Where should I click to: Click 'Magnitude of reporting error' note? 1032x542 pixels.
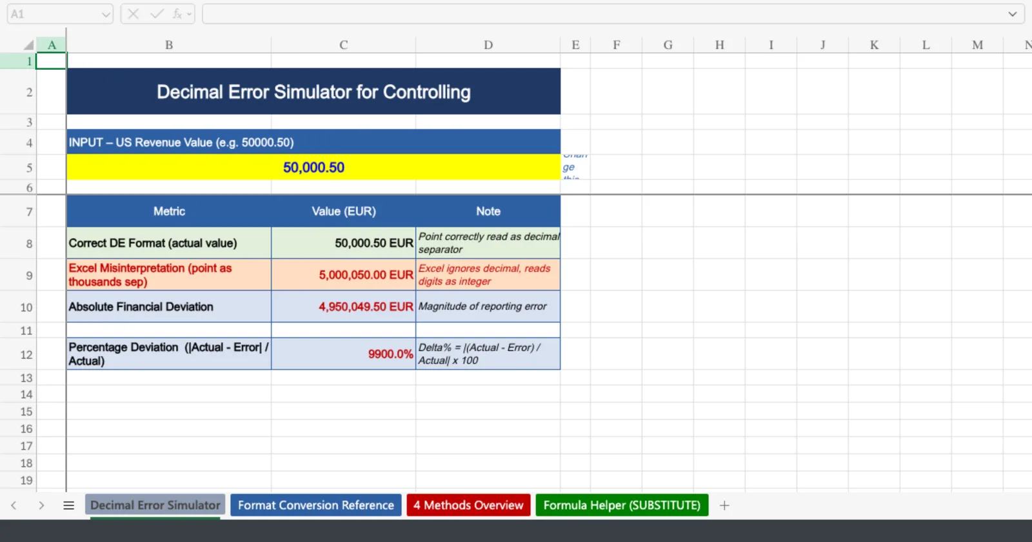coord(488,306)
